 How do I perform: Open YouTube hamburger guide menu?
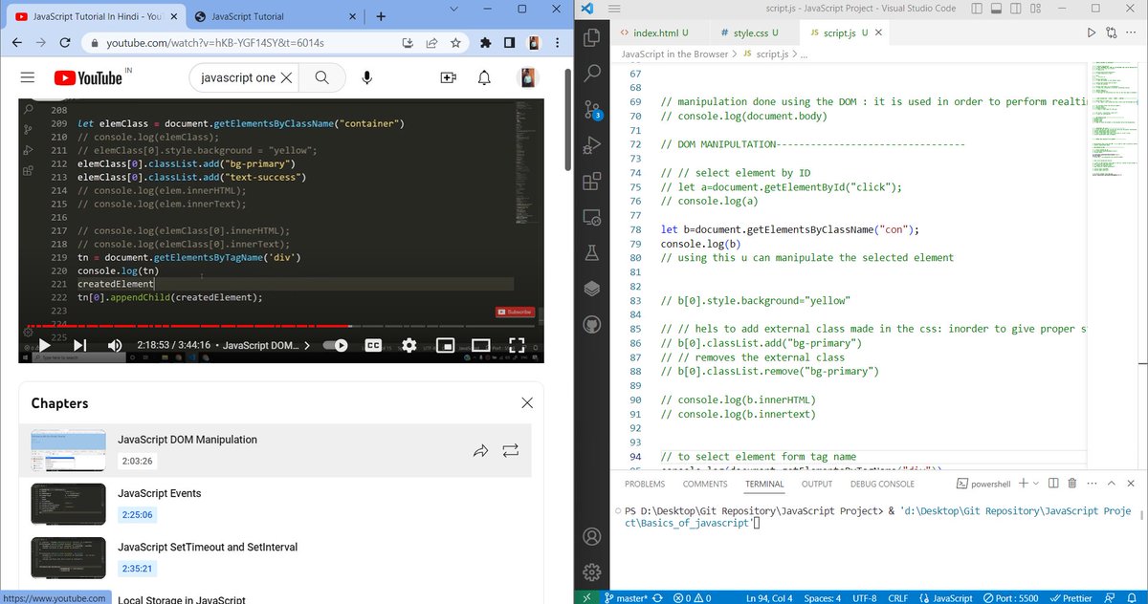tap(27, 77)
